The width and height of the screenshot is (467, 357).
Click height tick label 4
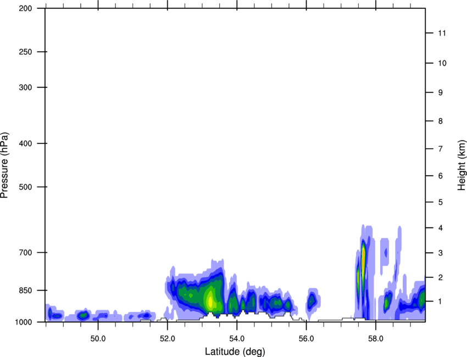[440, 228]
